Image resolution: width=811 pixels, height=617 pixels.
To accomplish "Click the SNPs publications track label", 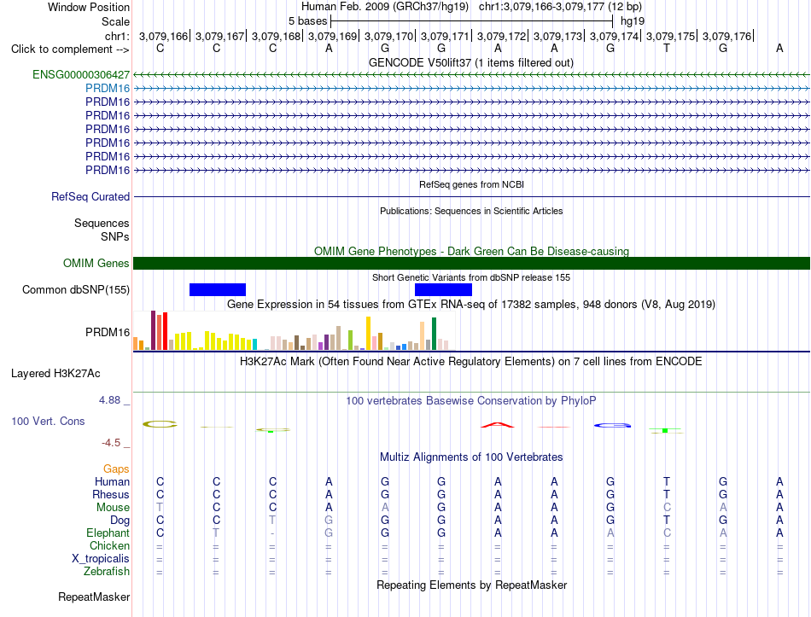I will pos(115,237).
